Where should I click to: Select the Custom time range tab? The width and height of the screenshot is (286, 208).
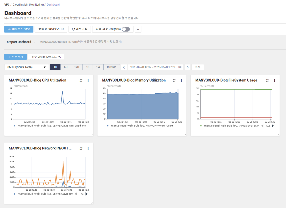coord(111,67)
